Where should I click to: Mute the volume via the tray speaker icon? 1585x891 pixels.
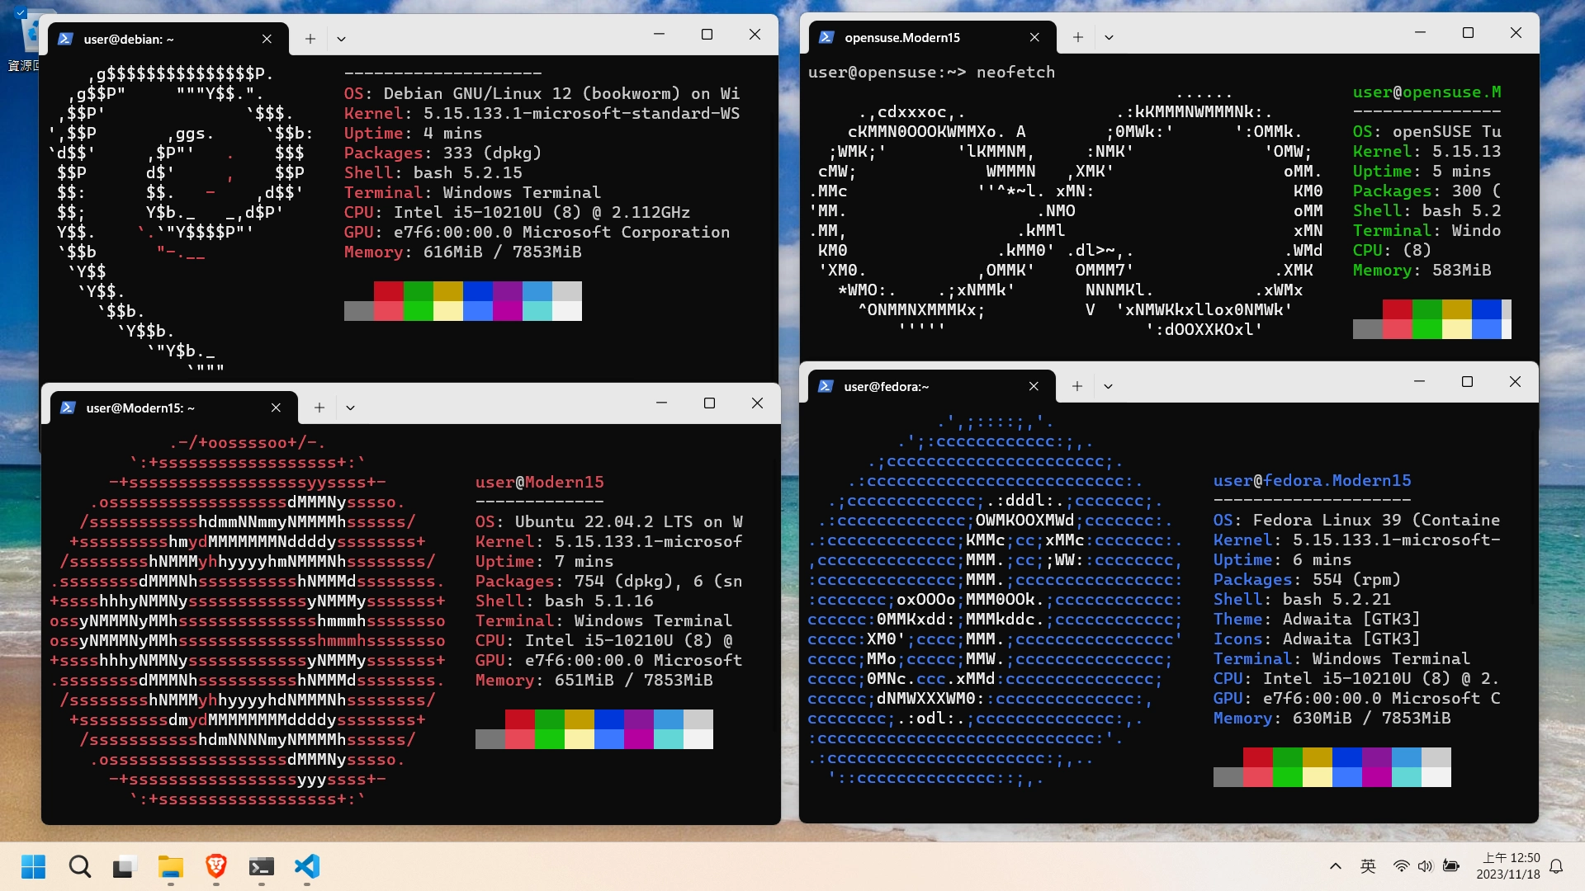point(1426,865)
